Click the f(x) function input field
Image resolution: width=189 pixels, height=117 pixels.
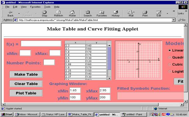tap(41, 44)
